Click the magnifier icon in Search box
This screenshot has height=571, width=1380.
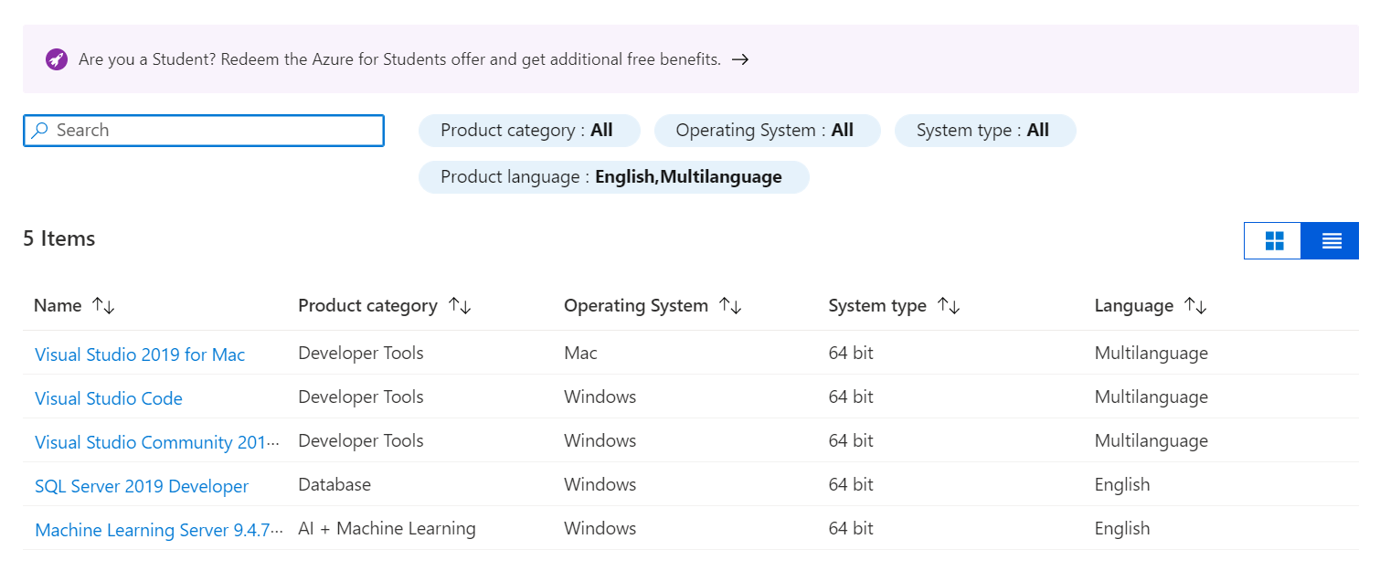[x=39, y=131]
